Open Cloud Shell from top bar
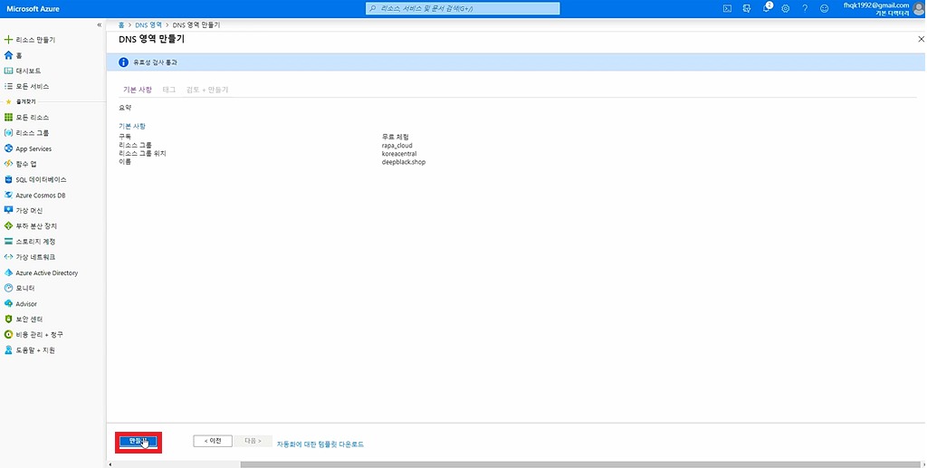The image size is (927, 468). 727,8
